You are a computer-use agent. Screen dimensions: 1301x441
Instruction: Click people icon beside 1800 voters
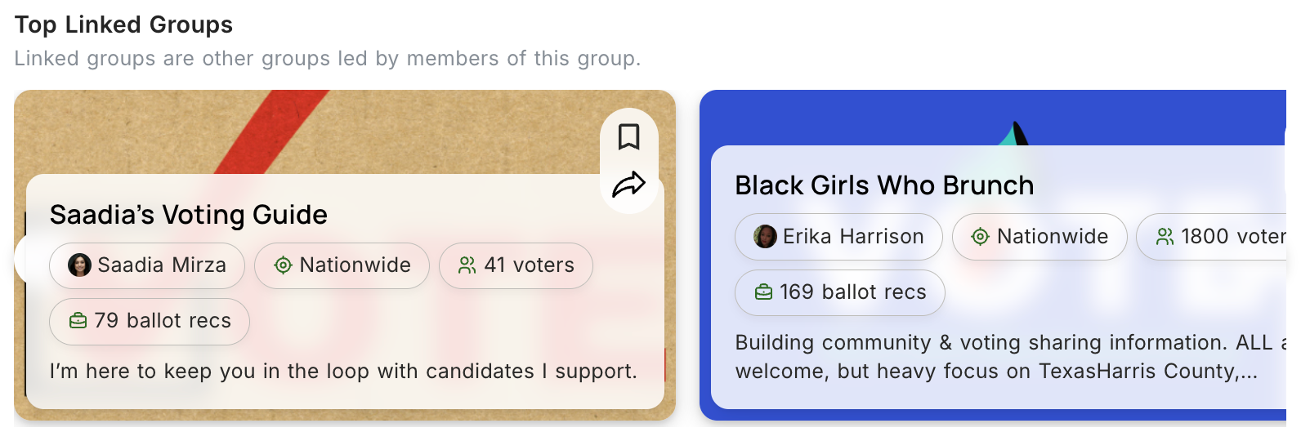pyautogui.click(x=1165, y=237)
